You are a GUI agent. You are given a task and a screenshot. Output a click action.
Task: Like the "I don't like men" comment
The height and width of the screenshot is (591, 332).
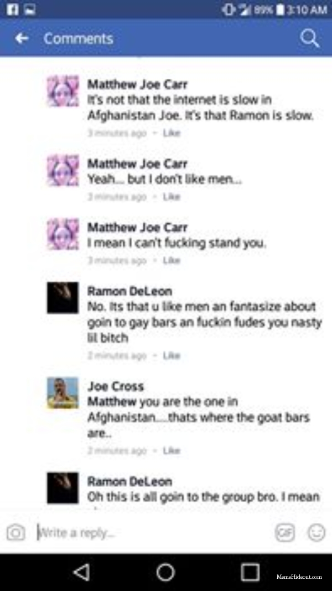coord(172,197)
